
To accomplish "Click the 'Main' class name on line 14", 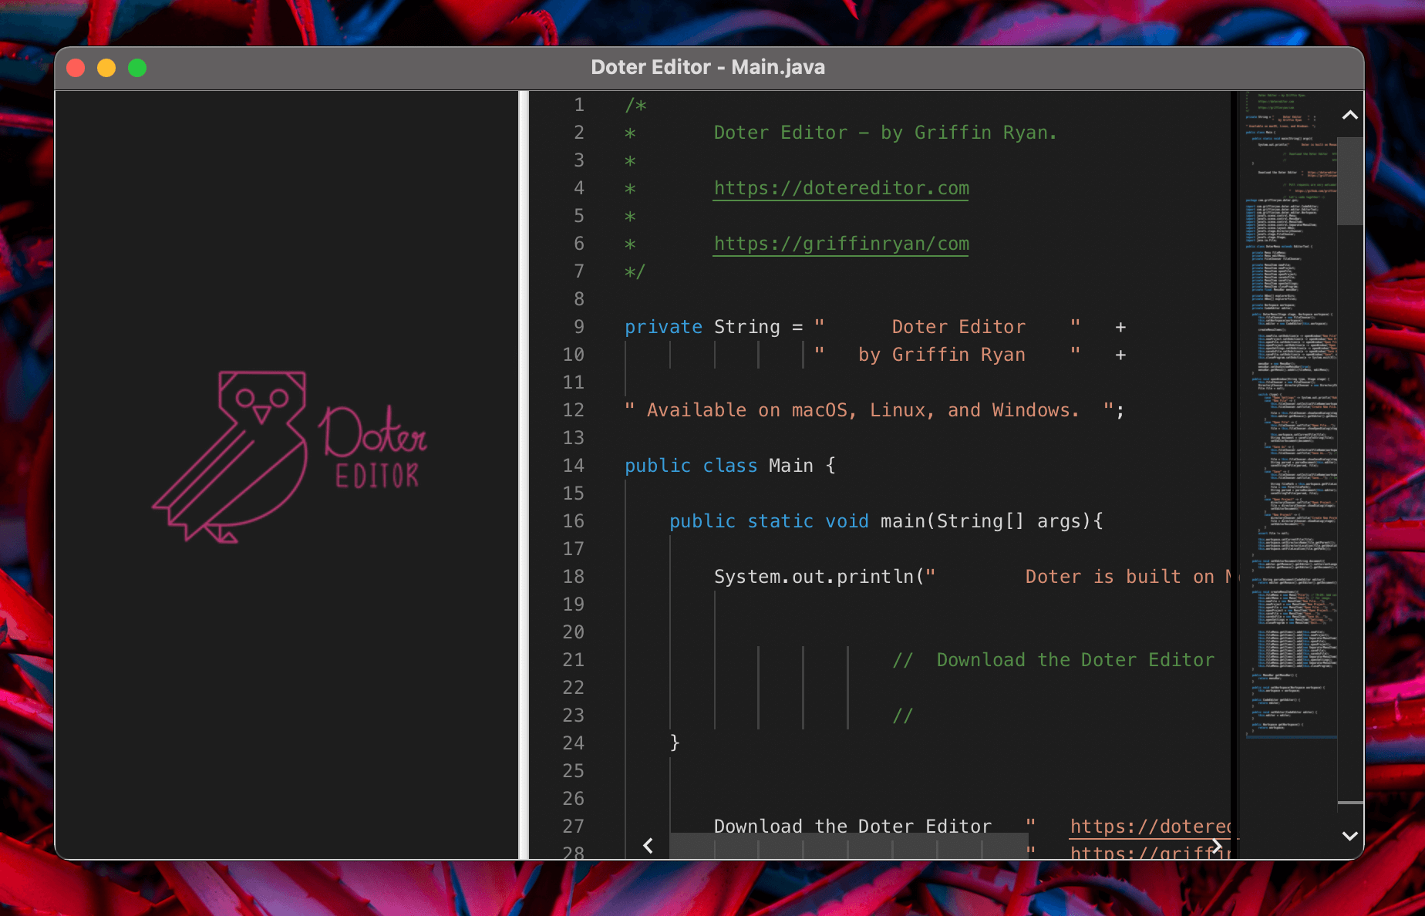I will 791,466.
